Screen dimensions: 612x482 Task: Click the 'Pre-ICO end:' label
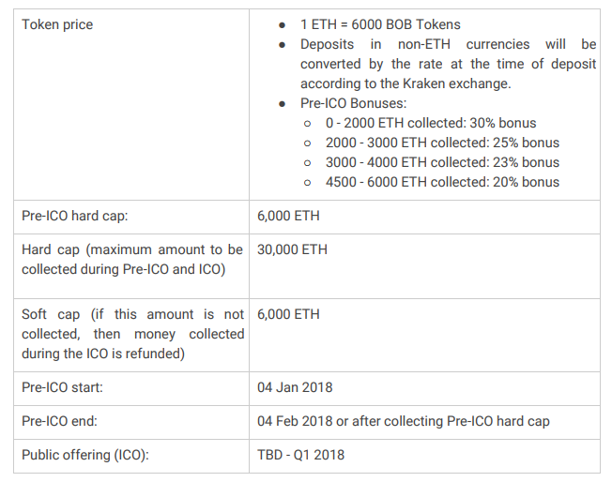[x=59, y=421]
